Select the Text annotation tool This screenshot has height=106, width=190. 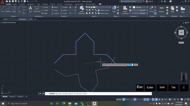coord(30,9)
